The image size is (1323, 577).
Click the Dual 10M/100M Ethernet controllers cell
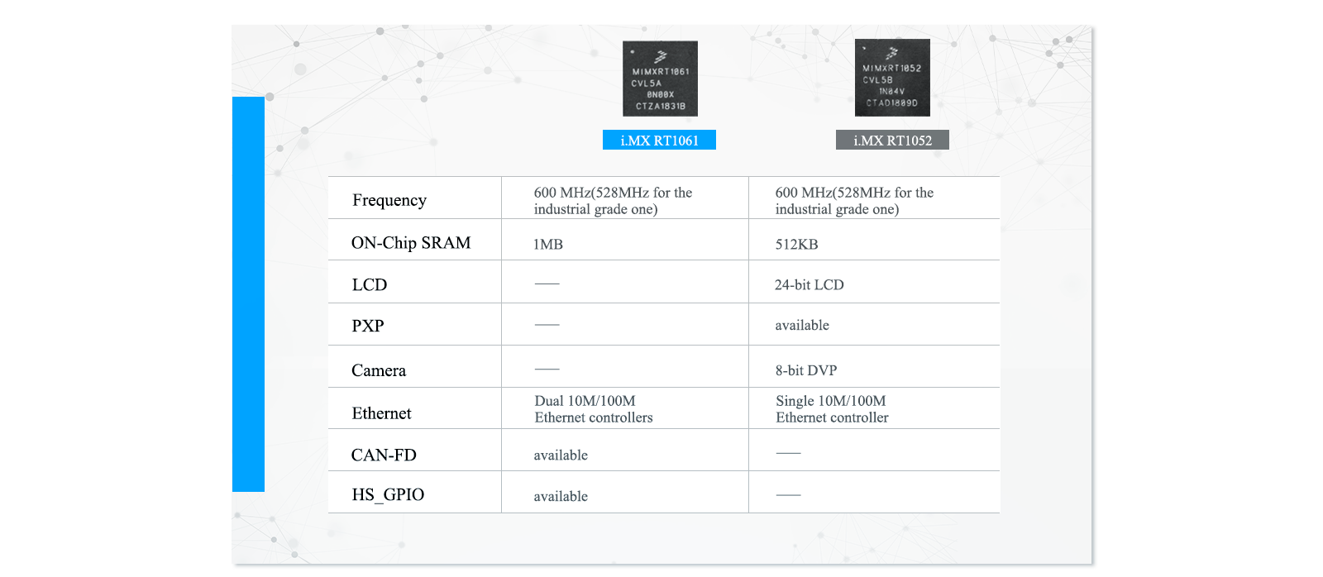point(594,409)
